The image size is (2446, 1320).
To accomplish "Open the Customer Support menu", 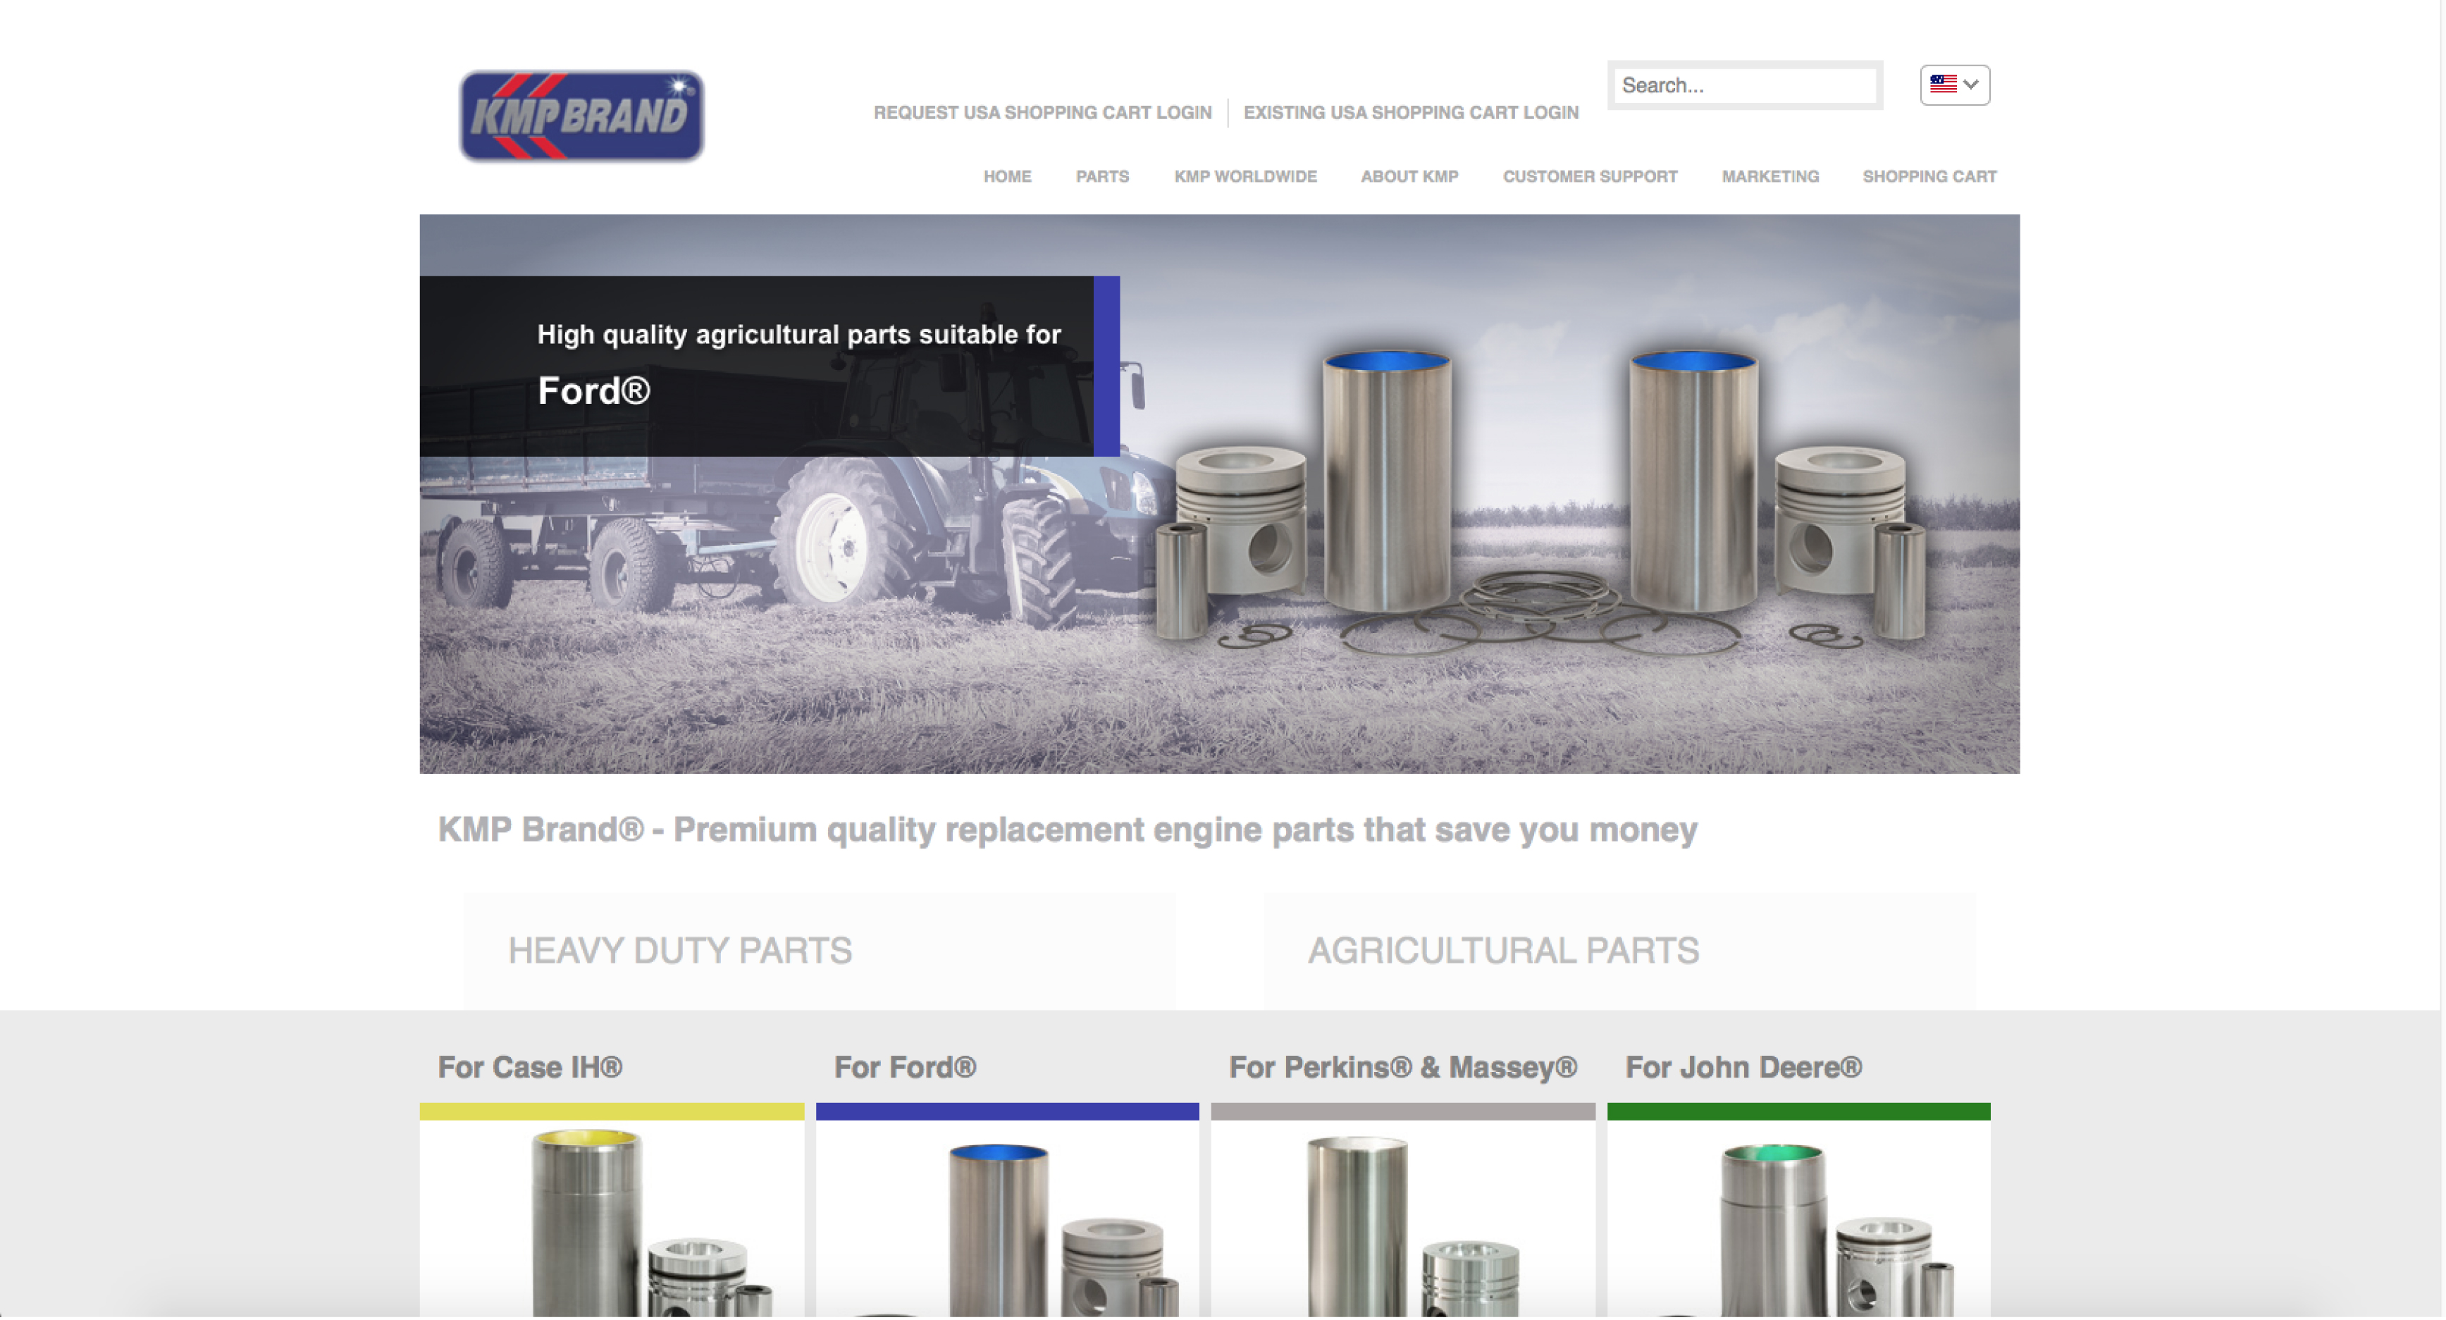I will pyautogui.click(x=1590, y=177).
